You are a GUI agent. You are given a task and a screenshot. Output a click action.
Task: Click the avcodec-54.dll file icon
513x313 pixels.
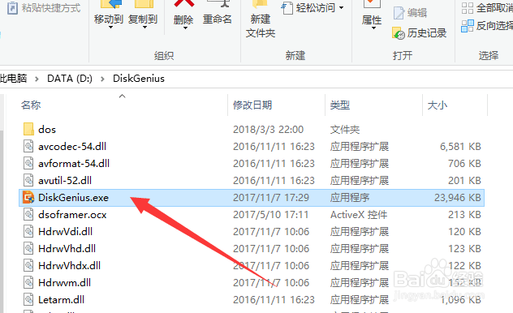click(x=28, y=147)
